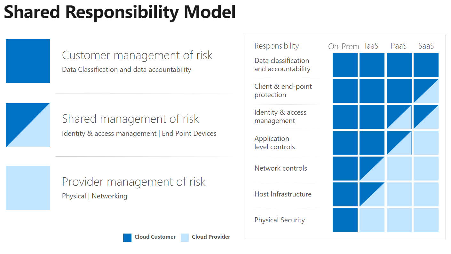Select the SaaS Client & end-point protection cell

coord(426,91)
